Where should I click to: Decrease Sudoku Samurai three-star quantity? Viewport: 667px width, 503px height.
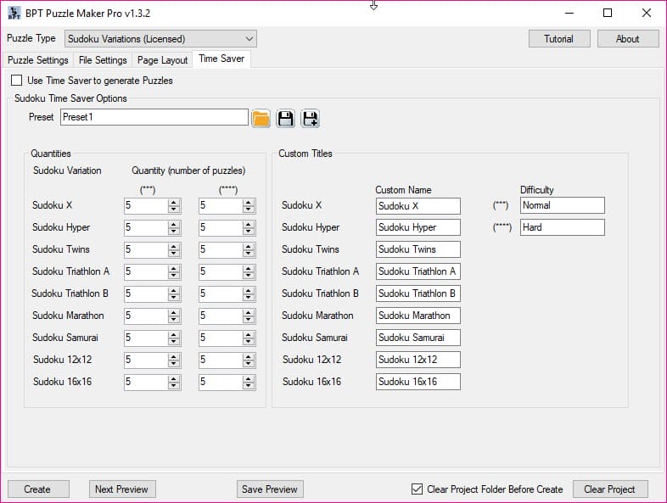point(174,342)
